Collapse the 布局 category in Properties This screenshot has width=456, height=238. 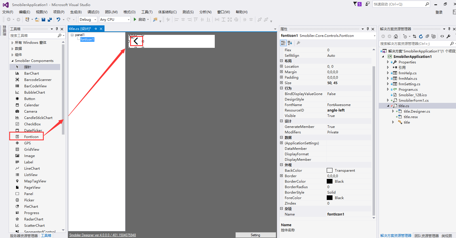[282, 61]
